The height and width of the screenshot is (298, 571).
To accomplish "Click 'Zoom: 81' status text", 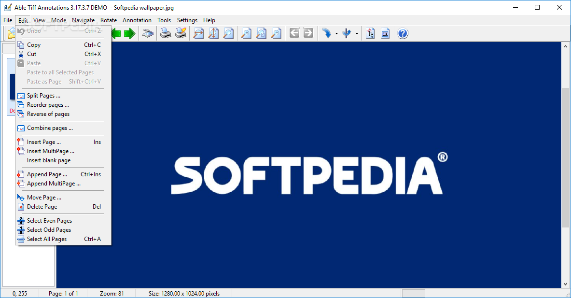I will point(112,294).
